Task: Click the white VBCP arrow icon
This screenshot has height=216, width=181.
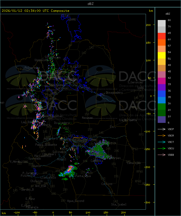Action: click(x=162, y=129)
